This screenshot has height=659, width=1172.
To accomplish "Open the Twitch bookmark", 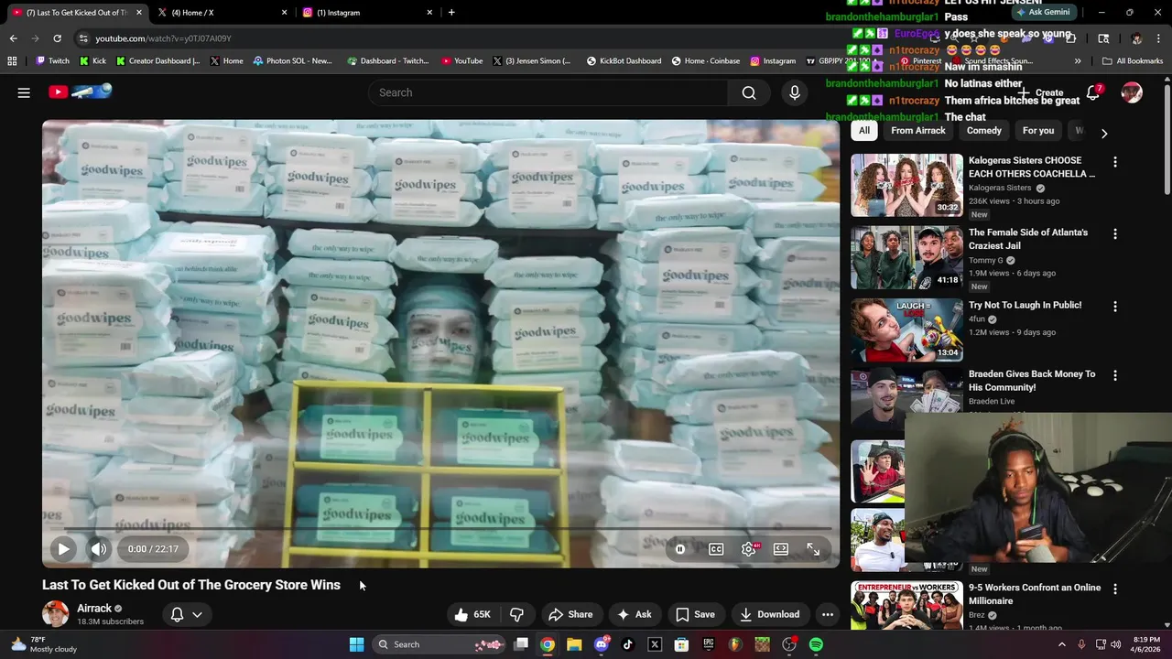I will point(52,61).
